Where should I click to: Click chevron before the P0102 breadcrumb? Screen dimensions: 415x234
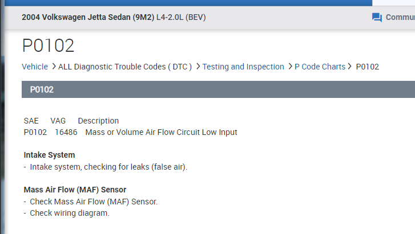coord(350,67)
